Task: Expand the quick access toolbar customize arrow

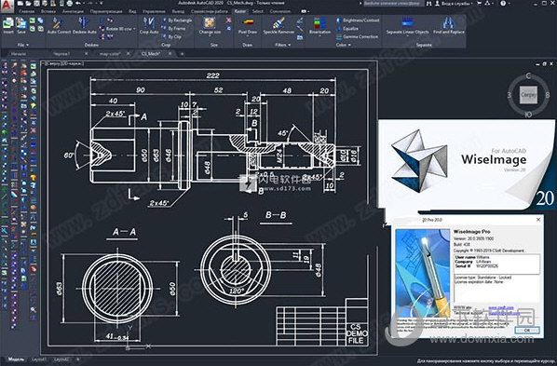Action: tap(101, 4)
